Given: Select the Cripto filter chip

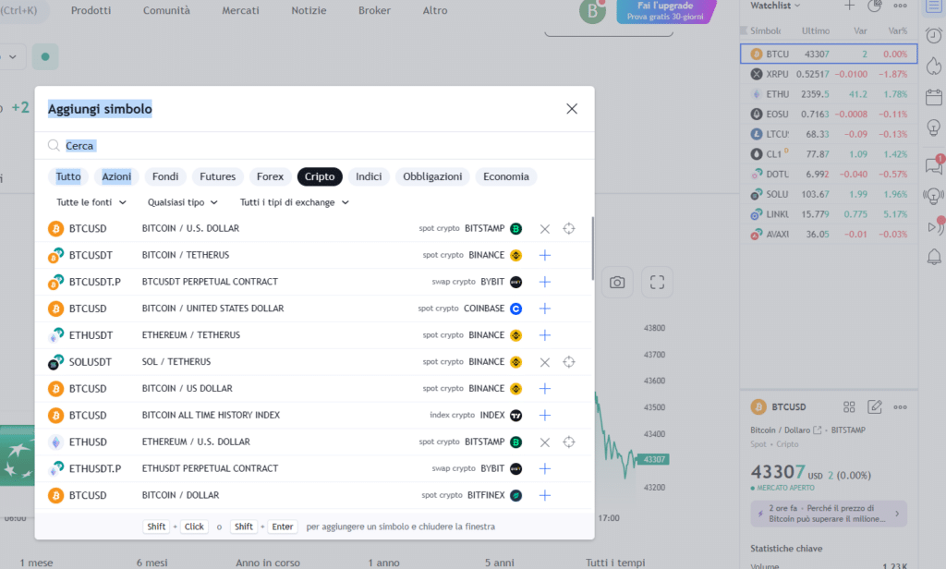Looking at the screenshot, I should pos(320,176).
